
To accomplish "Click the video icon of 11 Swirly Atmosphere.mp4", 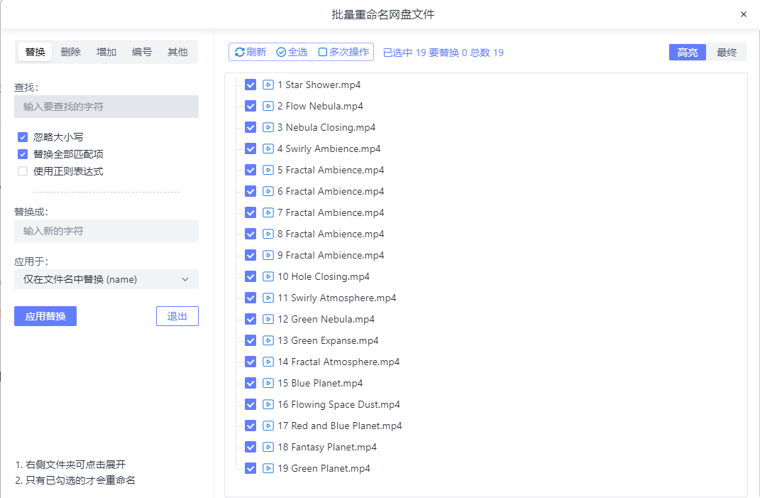I will [x=268, y=298].
